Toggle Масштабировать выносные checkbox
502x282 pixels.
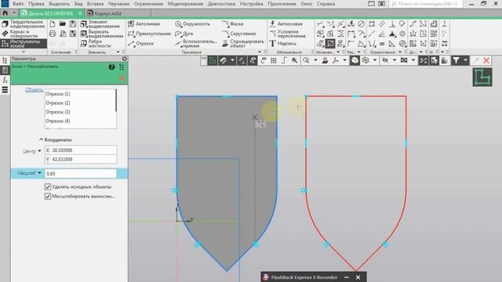[x=48, y=196]
